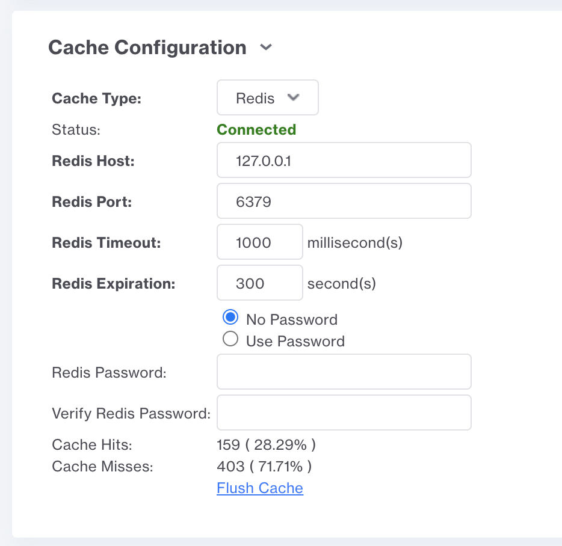Viewport: 562px width, 546px height.
Task: Click the 'Redis Host:' field label
Action: [93, 161]
